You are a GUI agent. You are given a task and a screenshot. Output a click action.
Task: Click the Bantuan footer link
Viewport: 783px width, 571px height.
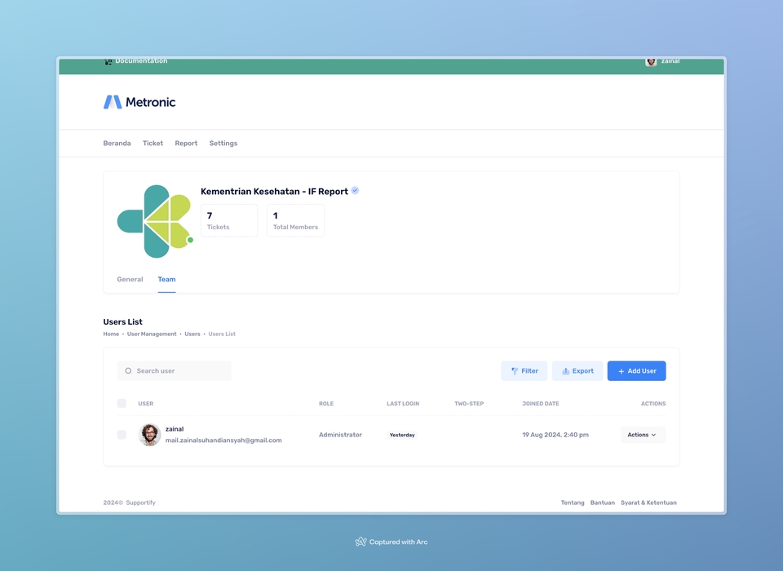tap(602, 502)
